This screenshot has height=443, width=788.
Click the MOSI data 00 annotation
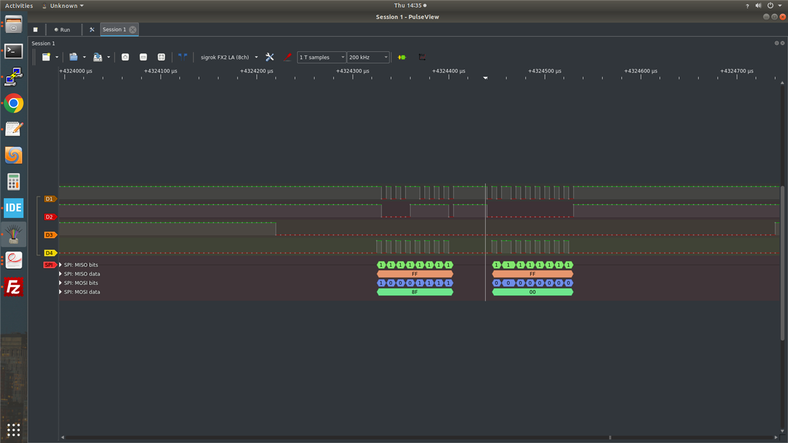(533, 292)
